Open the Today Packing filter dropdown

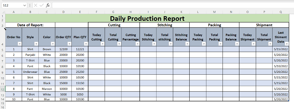pyautogui.click(x=204, y=44)
